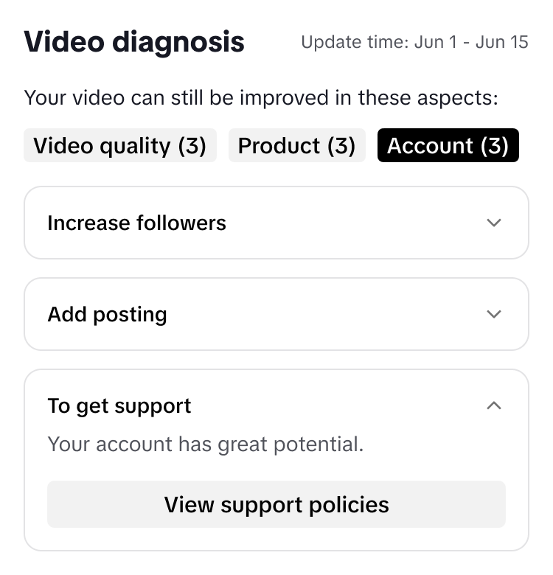Screen dimensions: 553x575
Task: Click the (3) count on Product tab
Action: tap(341, 146)
